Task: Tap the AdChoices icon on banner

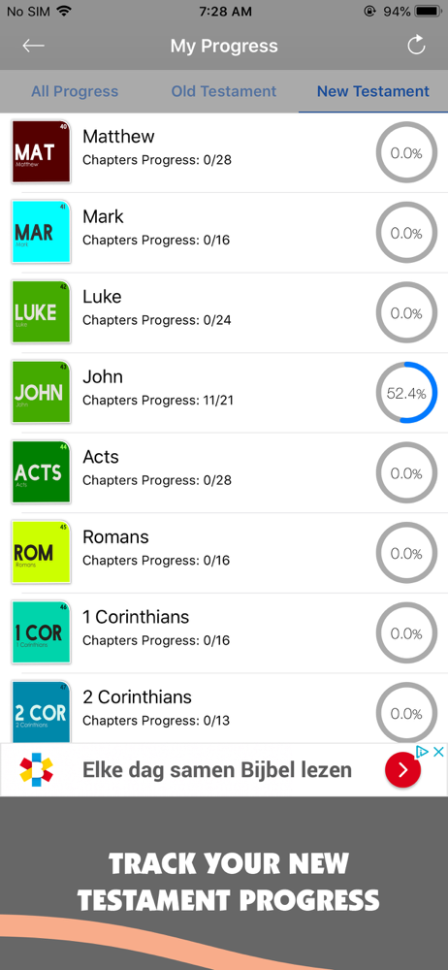Action: [422, 752]
